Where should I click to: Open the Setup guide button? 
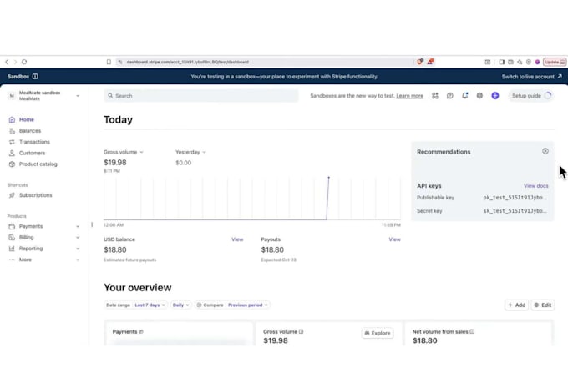click(531, 96)
